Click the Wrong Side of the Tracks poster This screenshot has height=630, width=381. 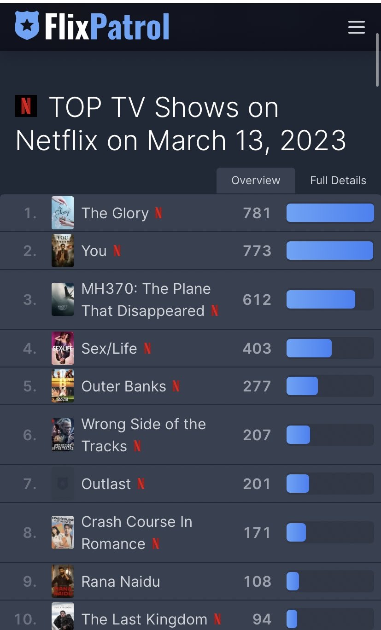point(63,435)
